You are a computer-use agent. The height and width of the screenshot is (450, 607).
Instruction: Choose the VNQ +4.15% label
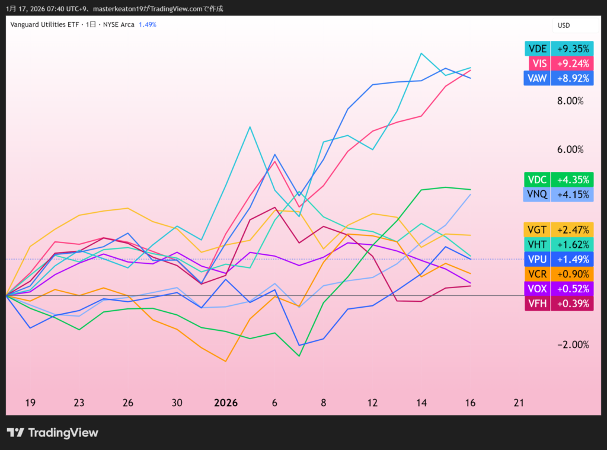559,194
